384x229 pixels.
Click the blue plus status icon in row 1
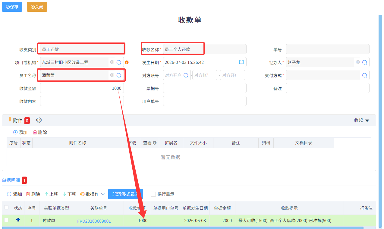pos(18,220)
